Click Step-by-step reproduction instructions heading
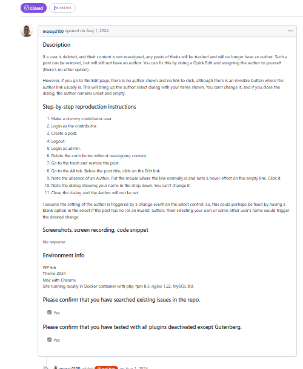 tap(89, 107)
